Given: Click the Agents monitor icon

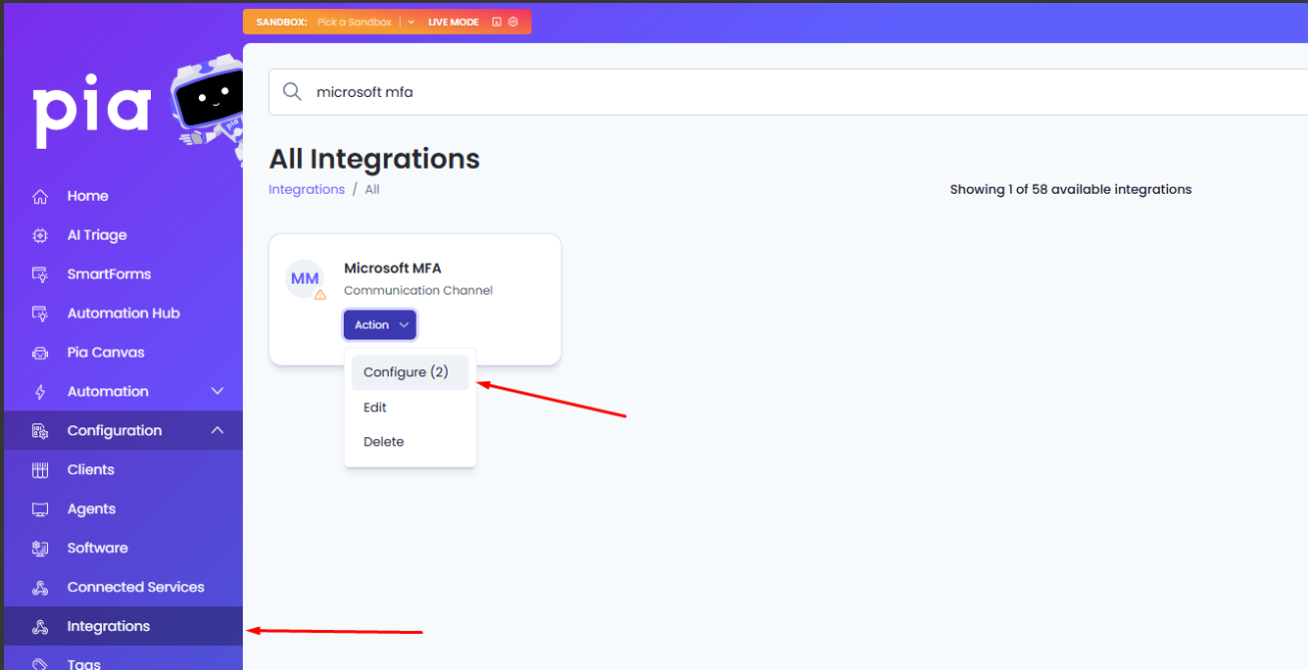Looking at the screenshot, I should (x=40, y=509).
